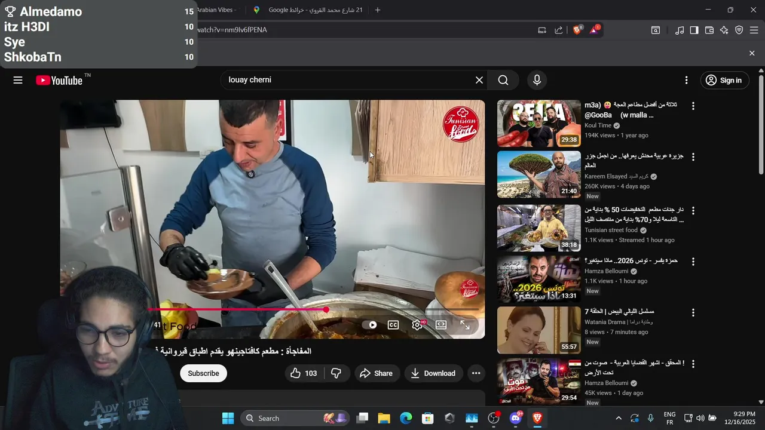Viewport: 765px width, 430px height.
Task: Open options for 'تونس 2026' video
Action: tap(693, 262)
